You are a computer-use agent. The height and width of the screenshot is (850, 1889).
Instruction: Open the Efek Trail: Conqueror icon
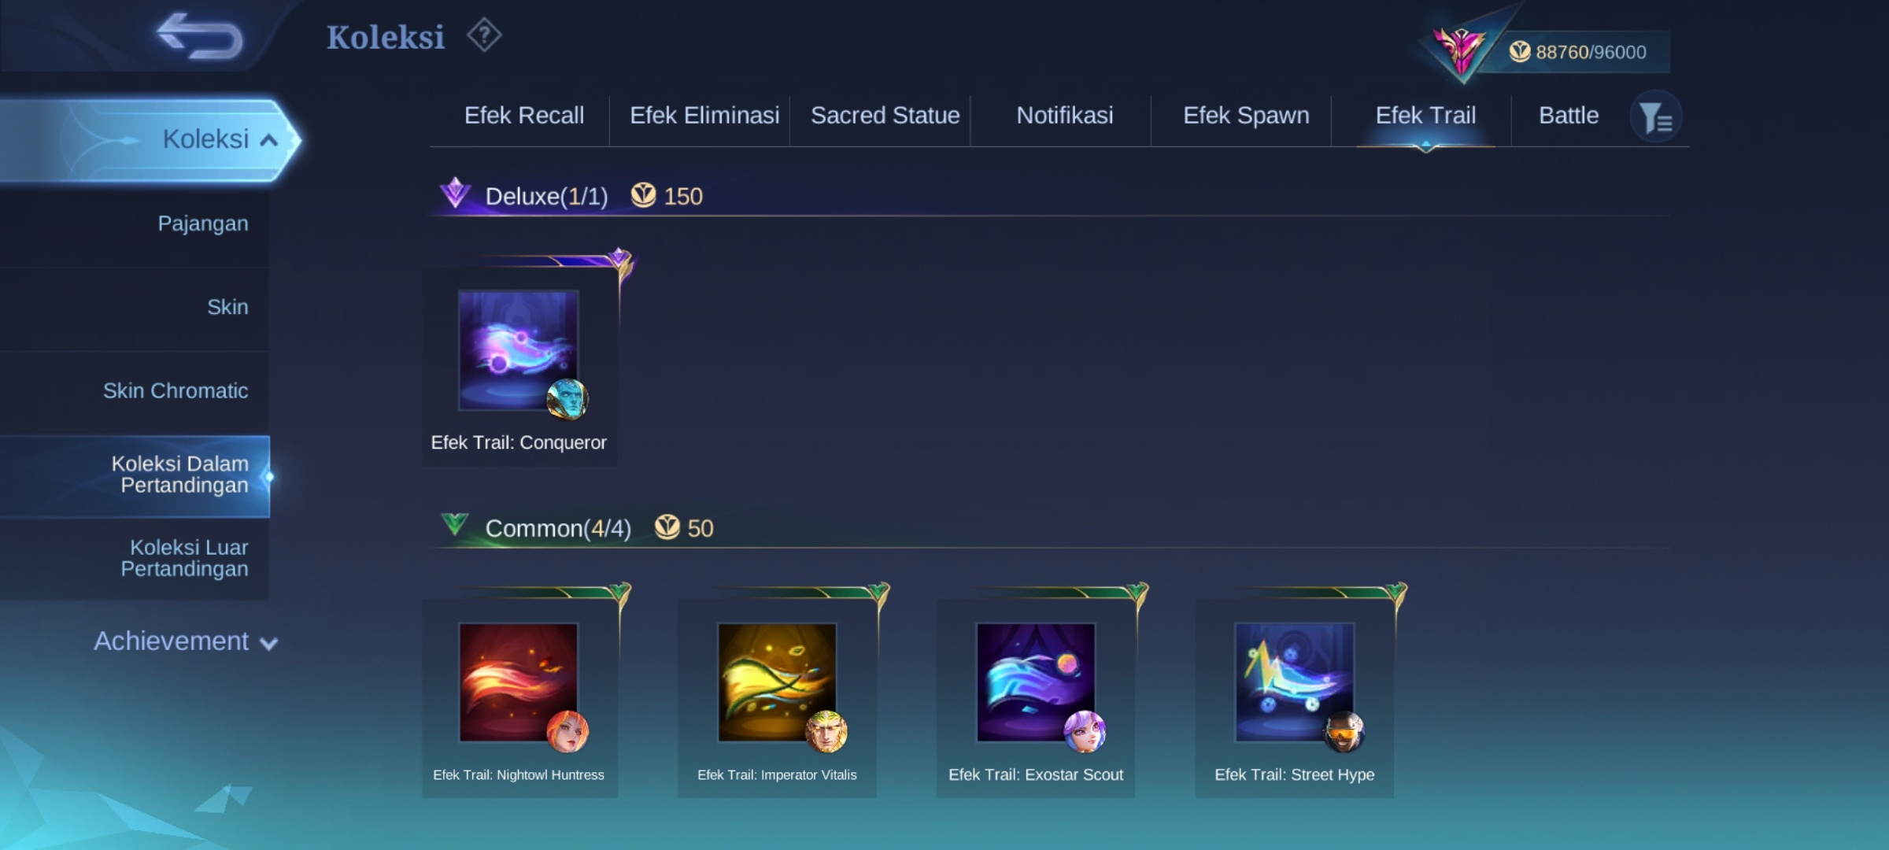tap(519, 350)
